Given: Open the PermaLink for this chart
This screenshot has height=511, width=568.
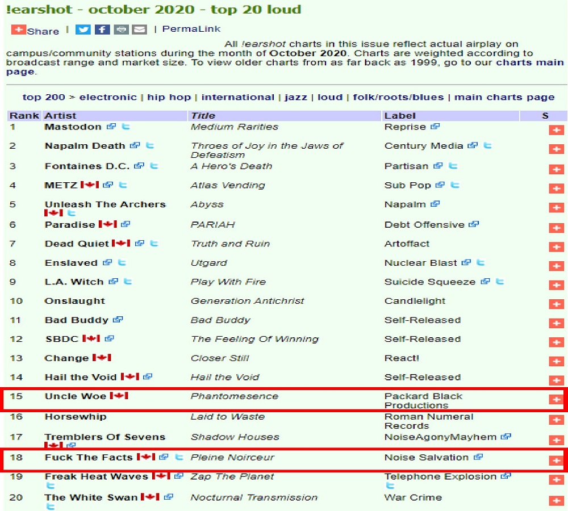Looking at the screenshot, I should (x=191, y=29).
